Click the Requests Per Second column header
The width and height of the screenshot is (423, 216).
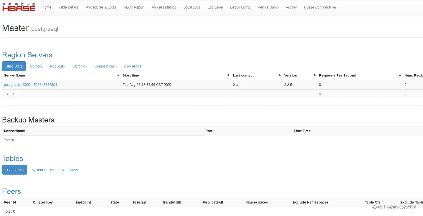click(338, 76)
